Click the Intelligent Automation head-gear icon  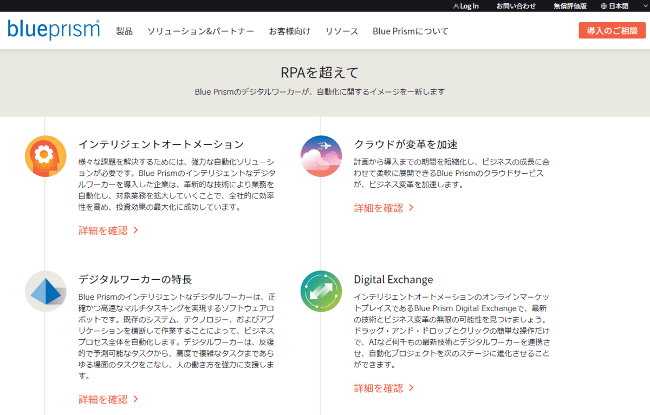coord(45,156)
